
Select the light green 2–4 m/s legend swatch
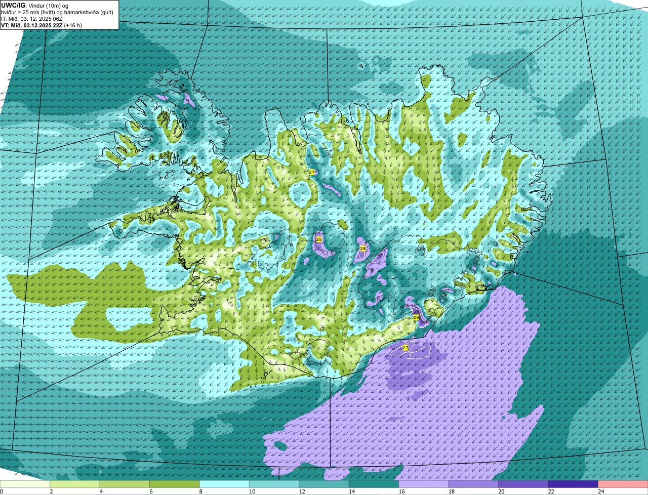(x=75, y=484)
